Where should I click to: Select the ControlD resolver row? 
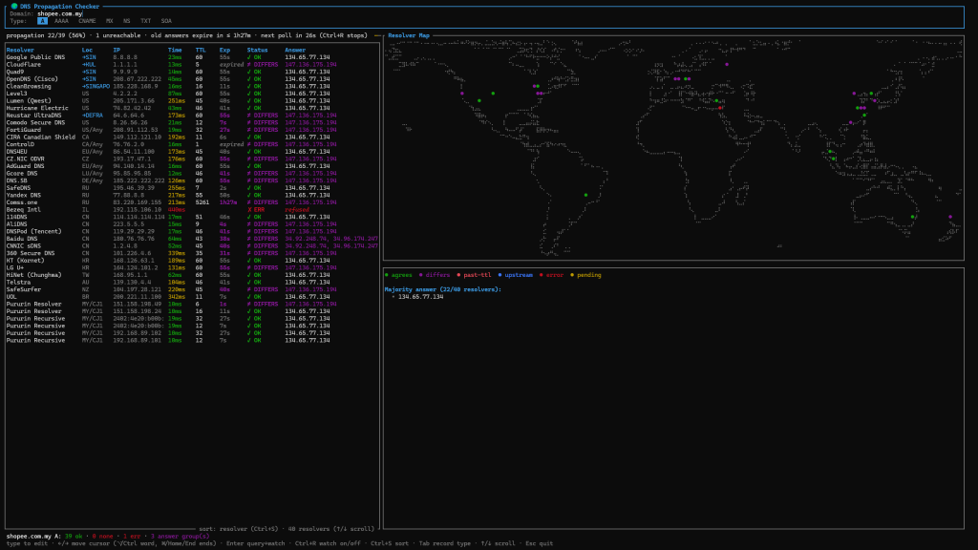coord(192,145)
